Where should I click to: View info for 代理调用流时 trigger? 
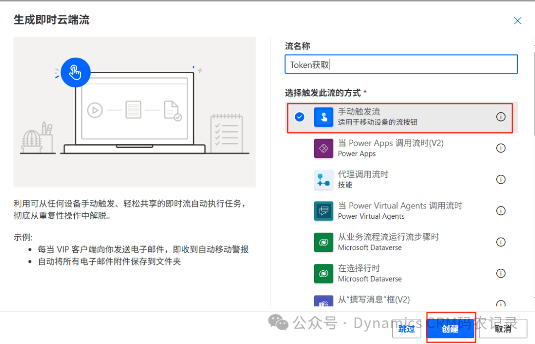tap(501, 179)
